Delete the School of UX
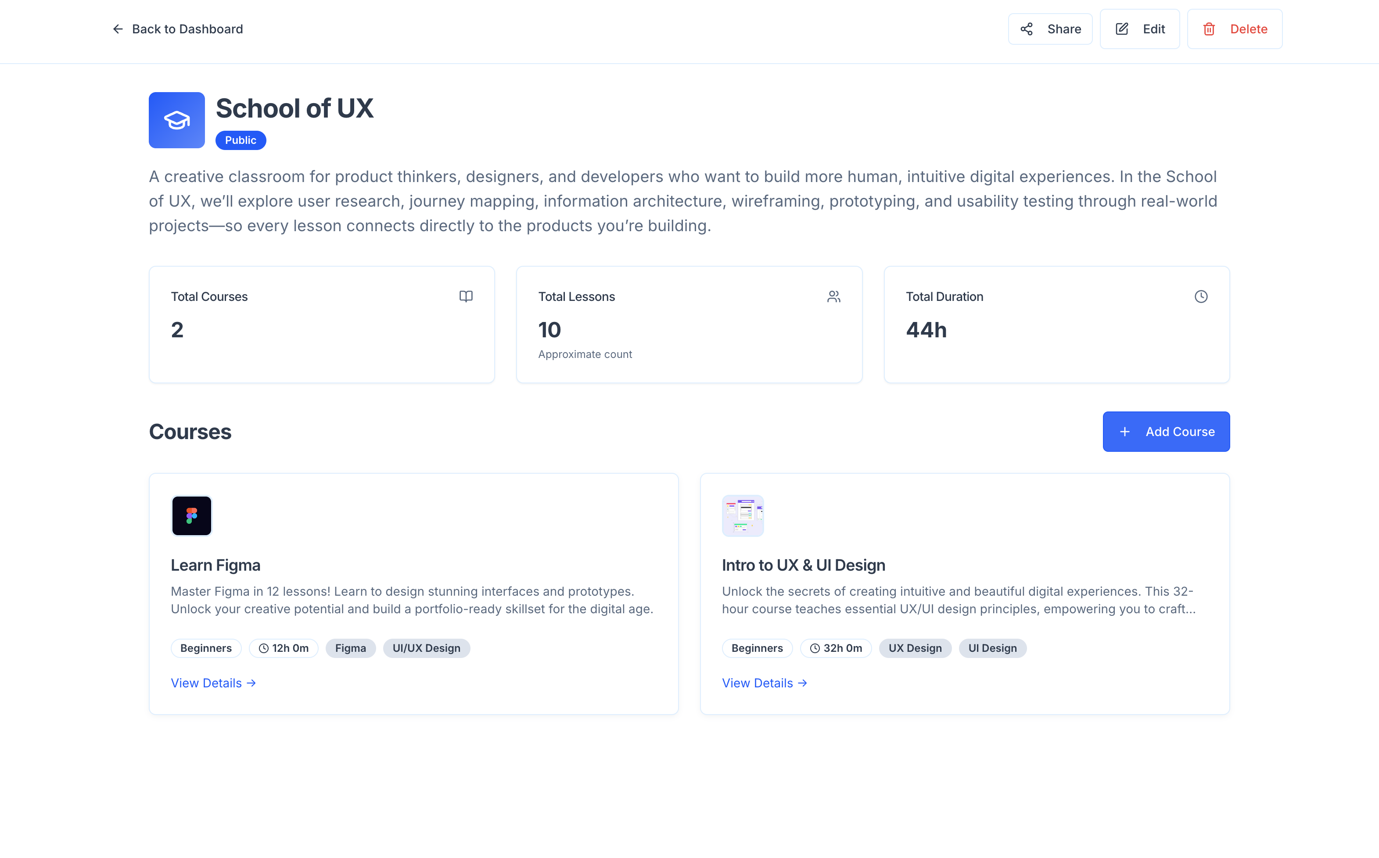1379x858 pixels. (x=1234, y=29)
